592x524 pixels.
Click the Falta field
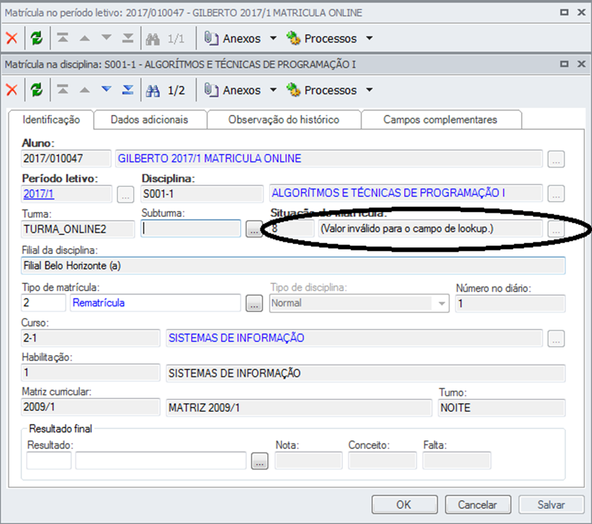click(457, 461)
